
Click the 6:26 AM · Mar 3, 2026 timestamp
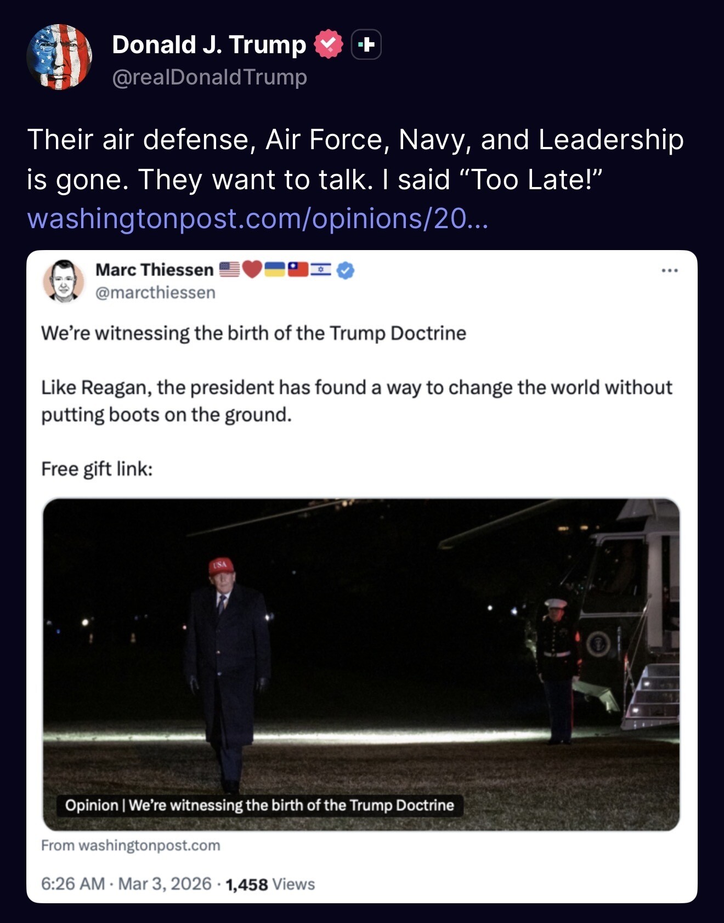(126, 884)
